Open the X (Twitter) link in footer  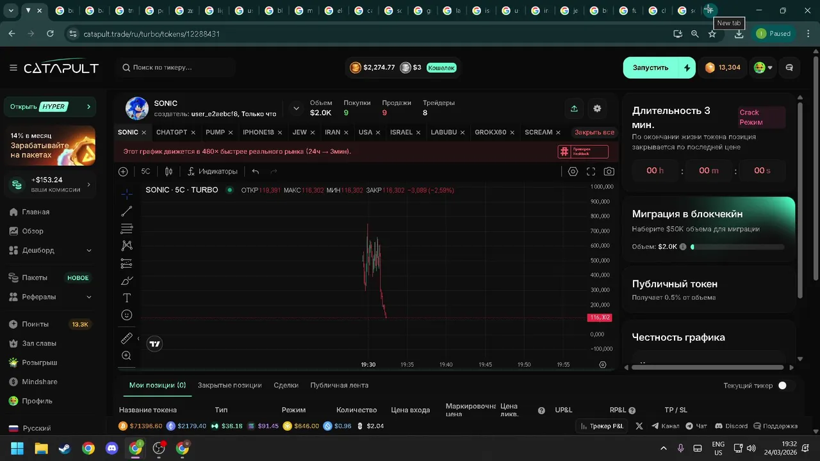[639, 426]
